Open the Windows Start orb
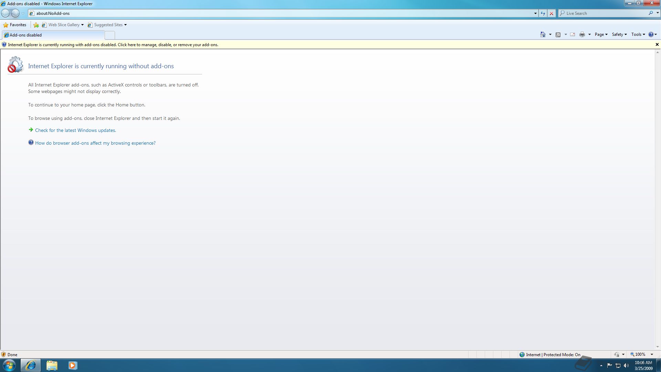Image resolution: width=661 pixels, height=372 pixels. (9, 365)
